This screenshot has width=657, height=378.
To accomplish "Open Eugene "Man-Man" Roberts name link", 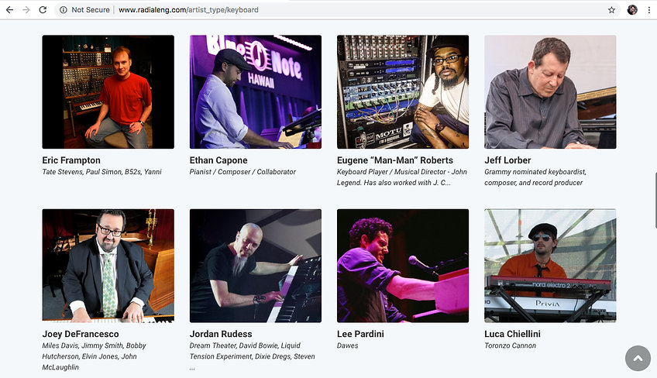I will point(394,160).
